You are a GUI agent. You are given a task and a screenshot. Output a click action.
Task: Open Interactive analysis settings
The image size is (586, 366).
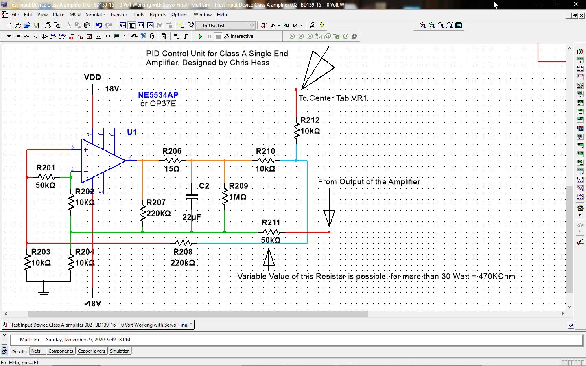coord(239,36)
